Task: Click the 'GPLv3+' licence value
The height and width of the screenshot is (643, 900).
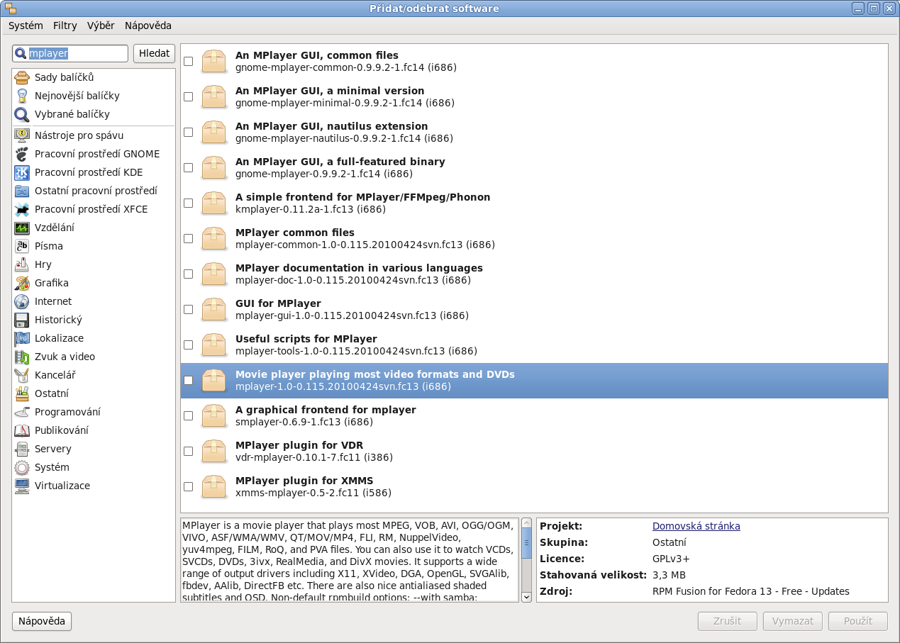Action: 671,559
